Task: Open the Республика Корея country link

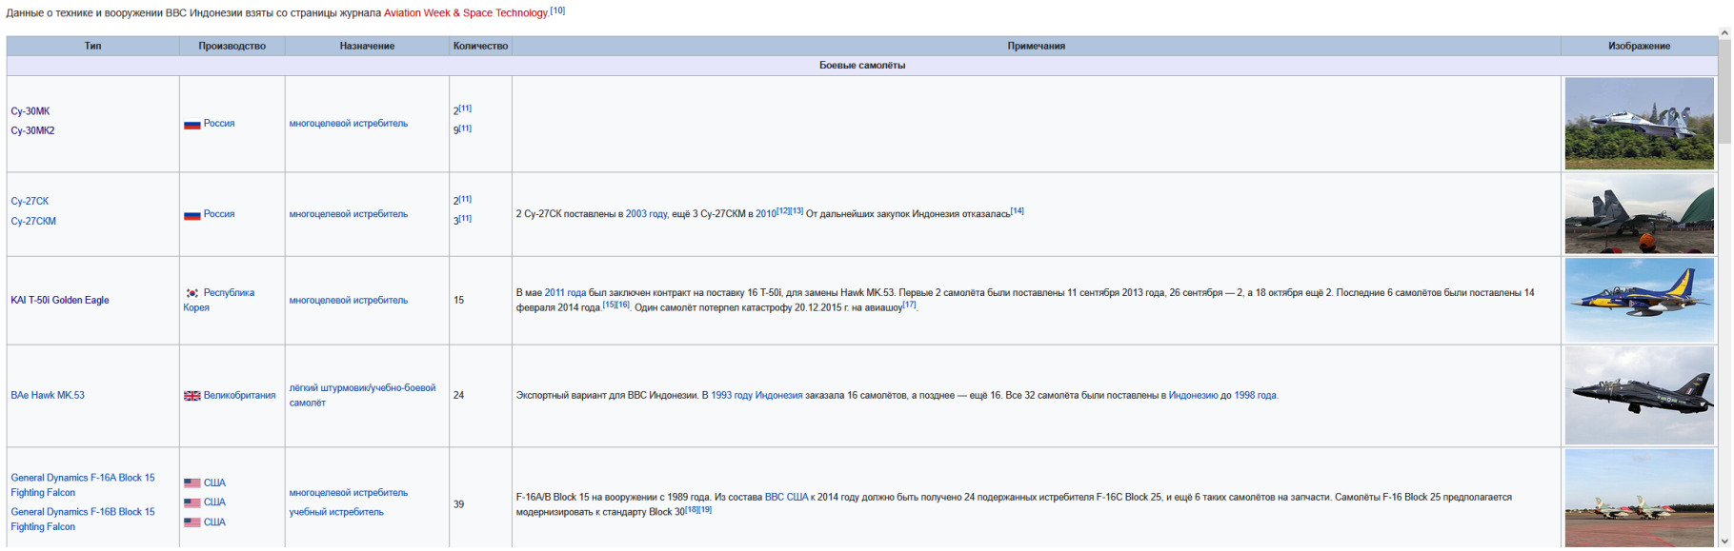Action: (219, 301)
